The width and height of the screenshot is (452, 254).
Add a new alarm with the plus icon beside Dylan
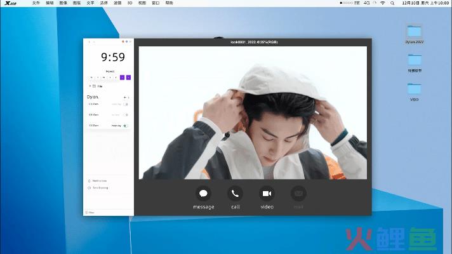click(x=125, y=97)
